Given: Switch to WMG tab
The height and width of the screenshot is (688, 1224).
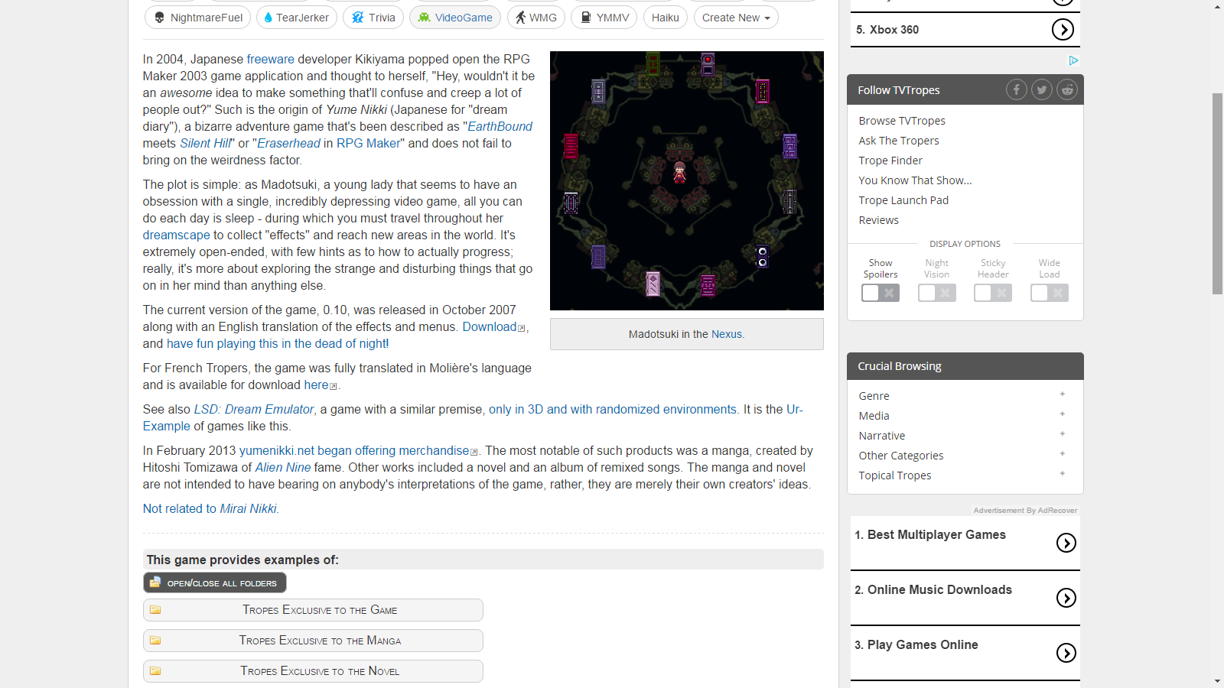Looking at the screenshot, I should 535,18.
